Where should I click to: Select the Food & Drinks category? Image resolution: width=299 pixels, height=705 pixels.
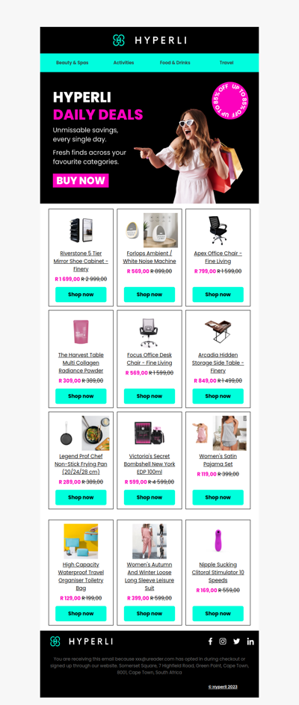tap(175, 63)
